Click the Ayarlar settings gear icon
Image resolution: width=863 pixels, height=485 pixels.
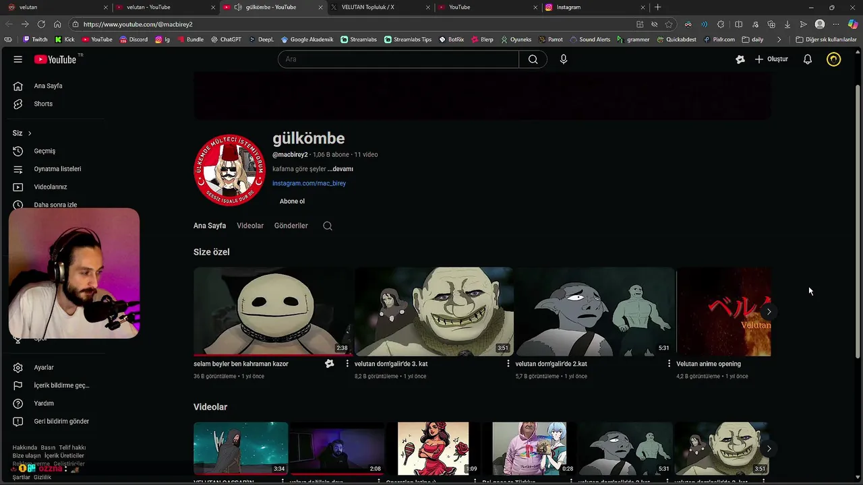point(18,367)
